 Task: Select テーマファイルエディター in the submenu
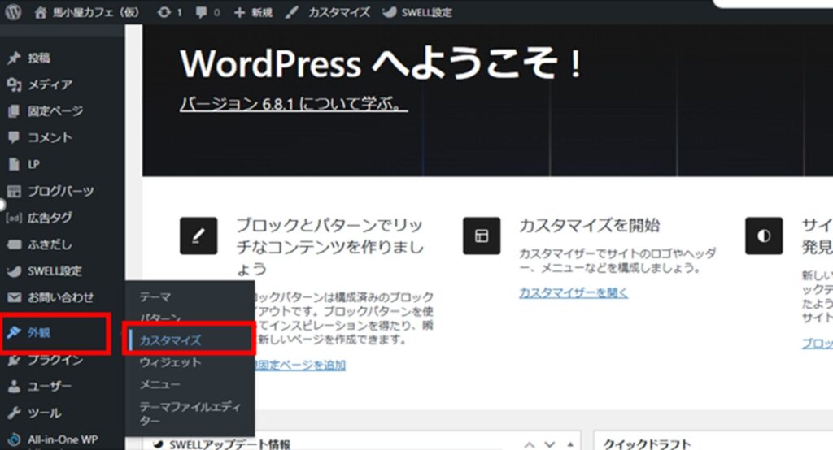[x=190, y=413]
